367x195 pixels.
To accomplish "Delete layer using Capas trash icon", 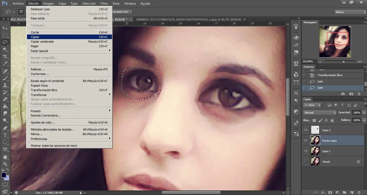I will pyautogui.click(x=360, y=193).
